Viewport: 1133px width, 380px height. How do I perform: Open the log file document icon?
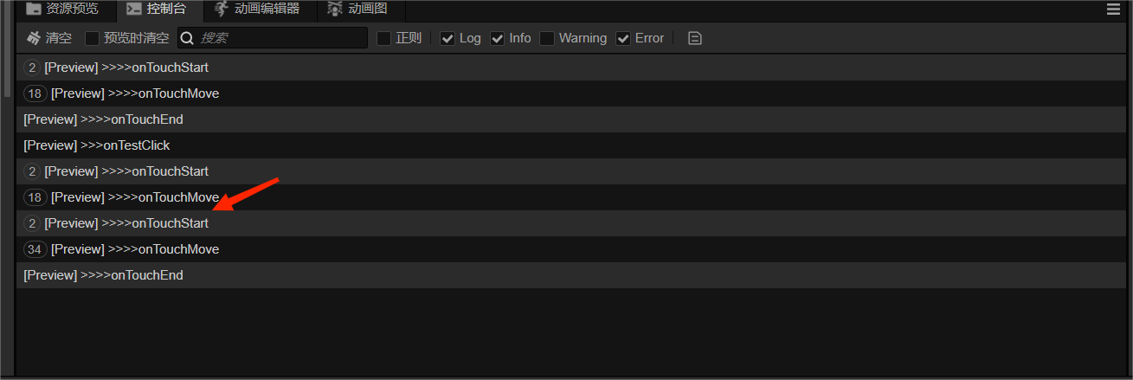pyautogui.click(x=694, y=38)
